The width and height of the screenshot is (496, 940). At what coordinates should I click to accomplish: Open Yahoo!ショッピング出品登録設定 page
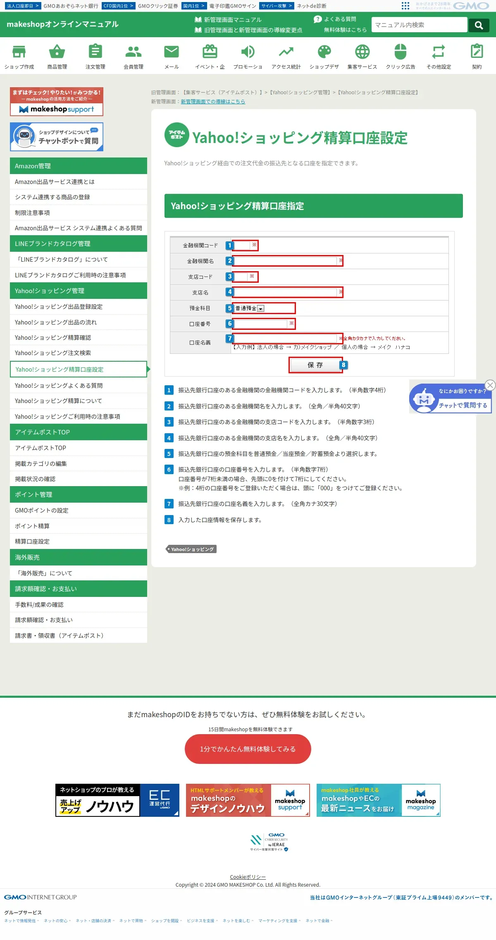pos(79,307)
